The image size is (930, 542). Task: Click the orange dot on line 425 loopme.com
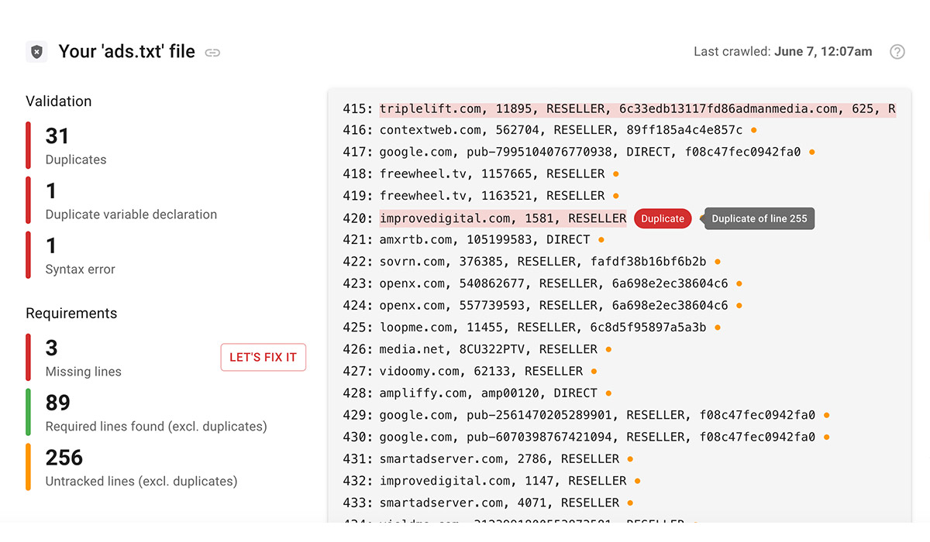click(718, 328)
